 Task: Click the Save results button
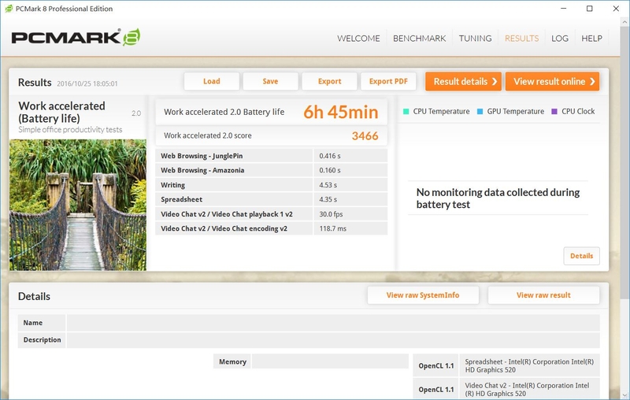tap(270, 81)
